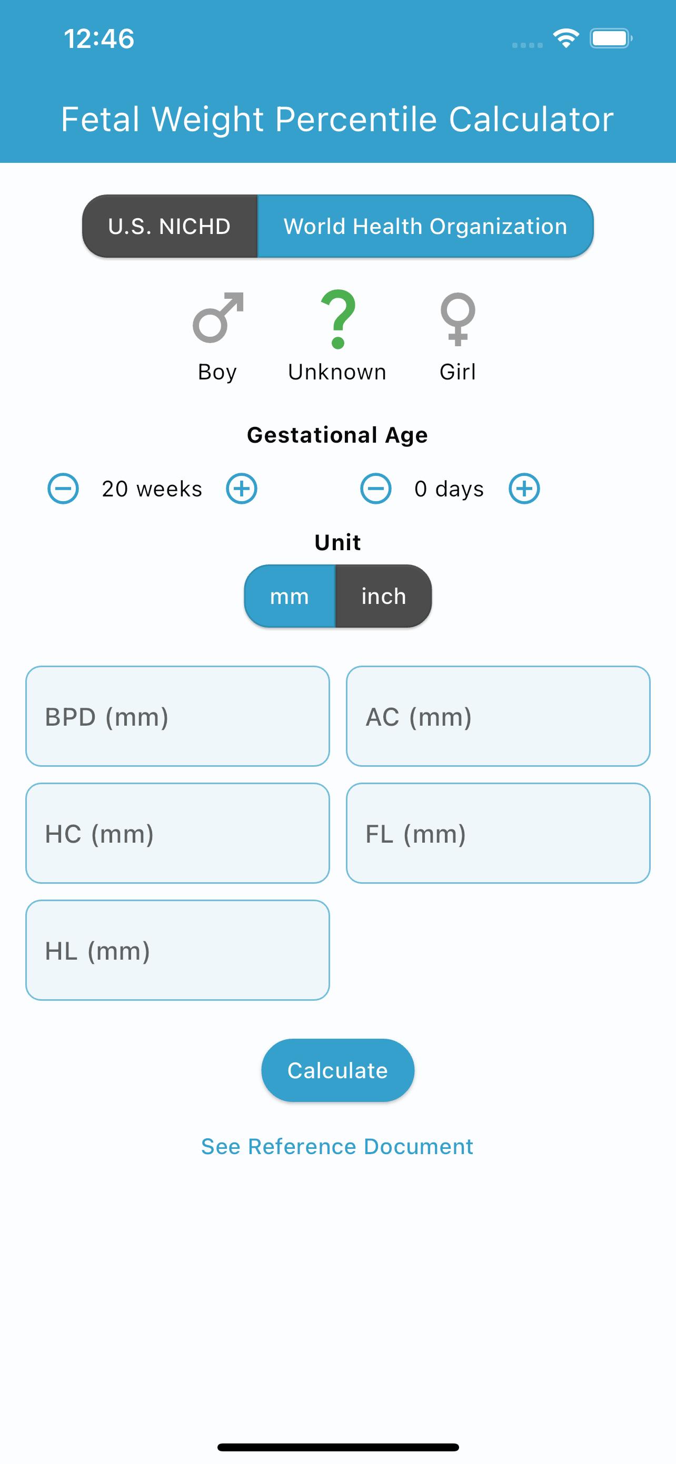Switch to World Health Organization standard
The height and width of the screenshot is (1464, 676).
(426, 226)
